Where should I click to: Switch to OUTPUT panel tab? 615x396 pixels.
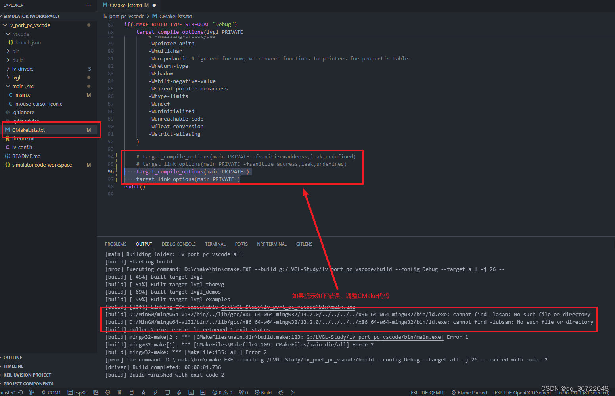144,244
